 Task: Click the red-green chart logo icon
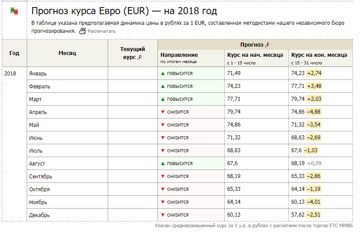click(14, 11)
